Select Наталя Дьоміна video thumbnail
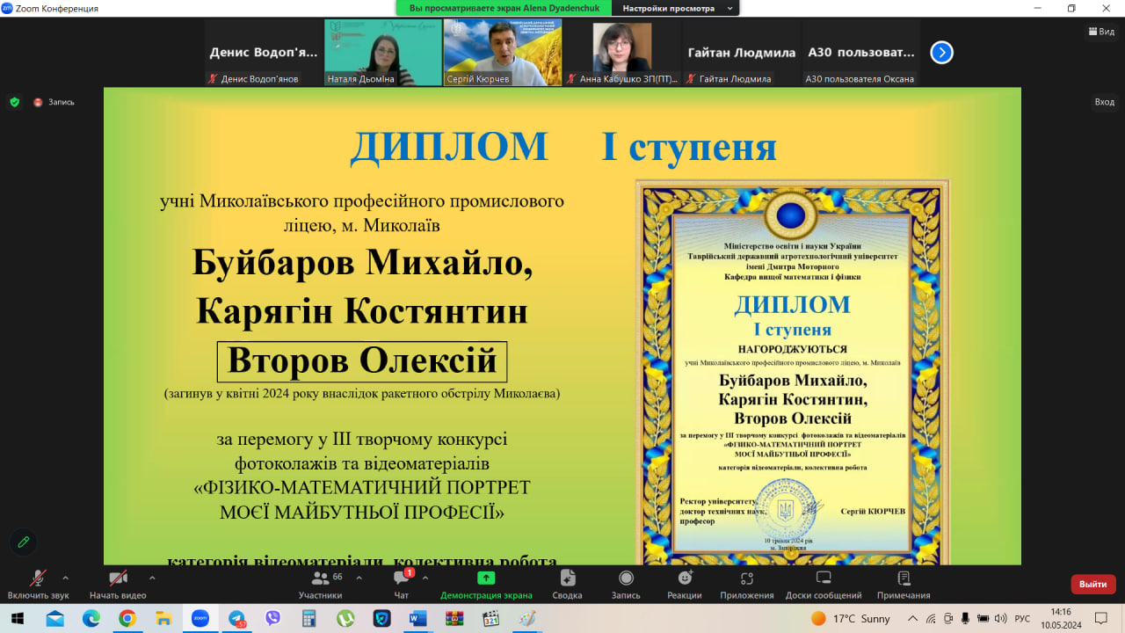Screen dimensions: 1125x633 coord(383,53)
